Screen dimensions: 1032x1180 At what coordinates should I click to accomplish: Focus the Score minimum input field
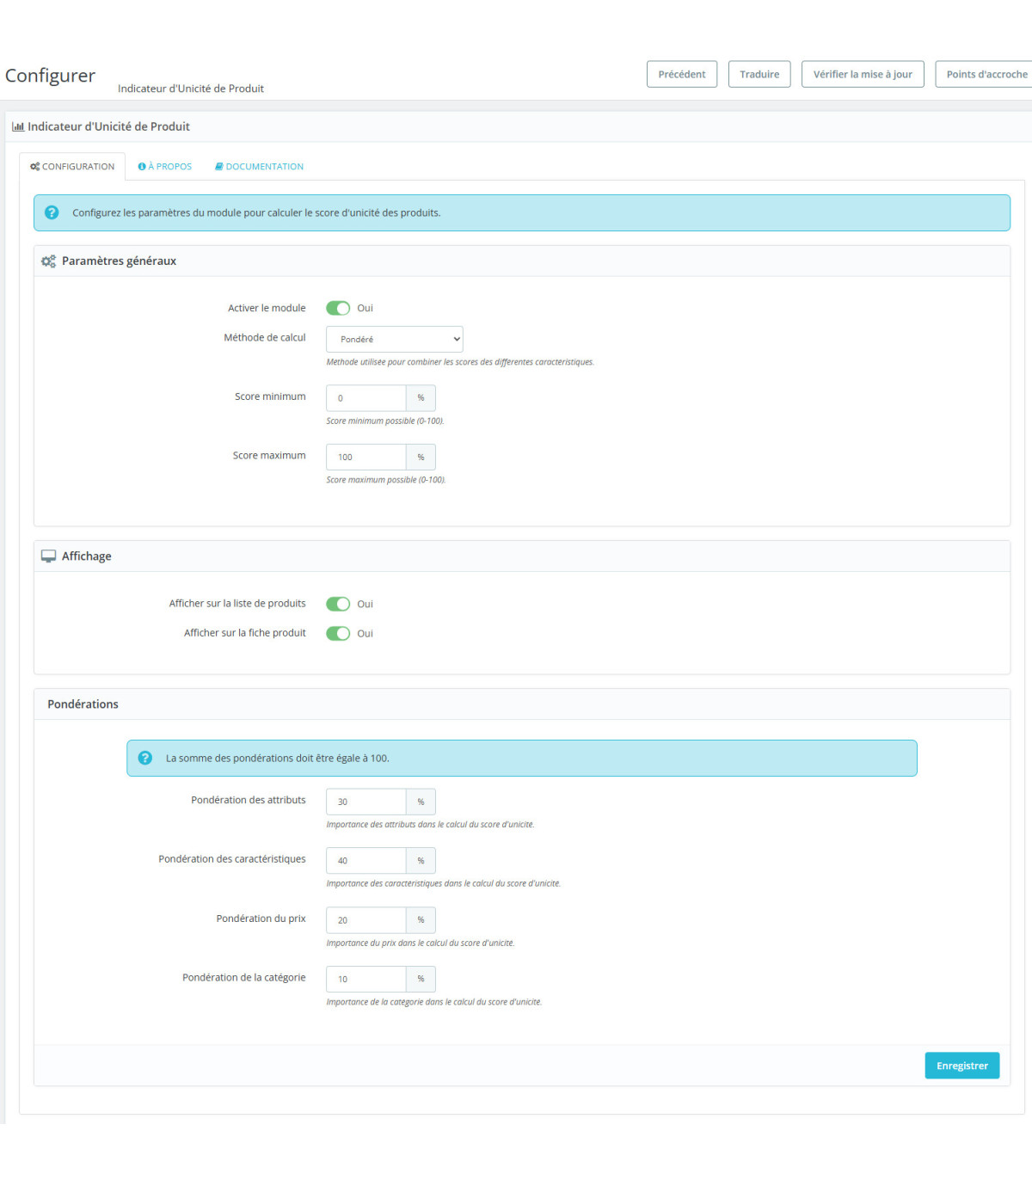[x=366, y=398]
